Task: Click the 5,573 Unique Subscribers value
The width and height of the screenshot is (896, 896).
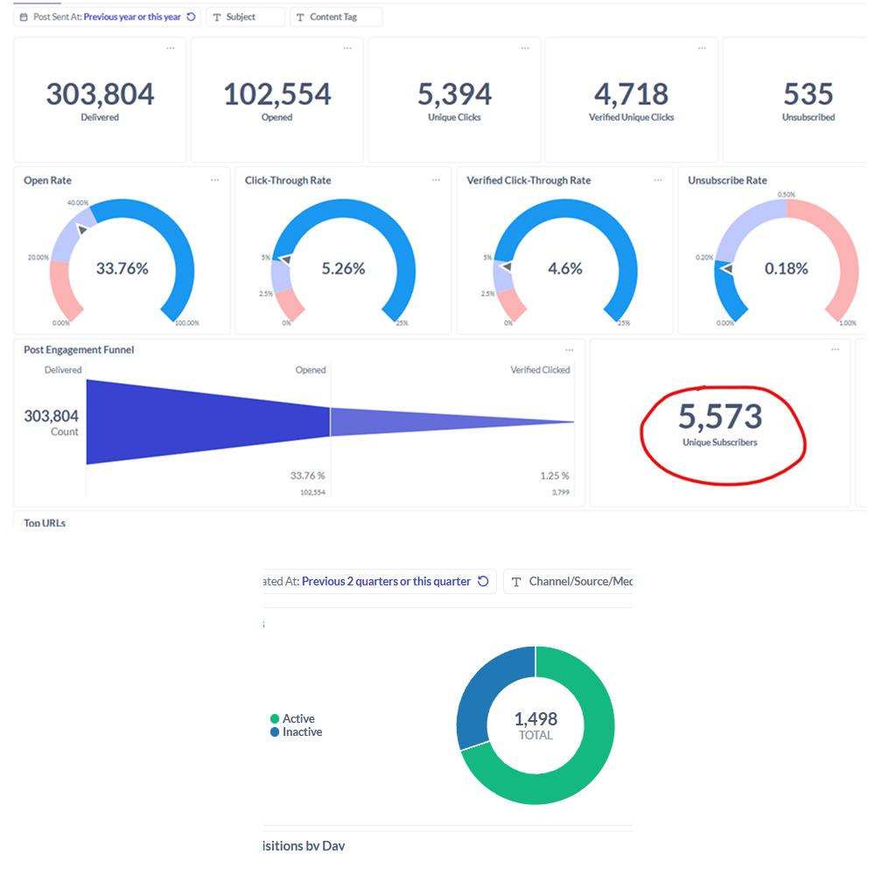Action: tap(720, 416)
